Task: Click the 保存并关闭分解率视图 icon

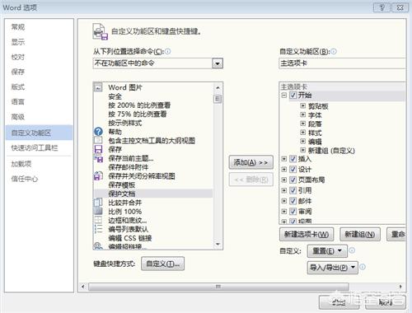Action: coord(98,175)
